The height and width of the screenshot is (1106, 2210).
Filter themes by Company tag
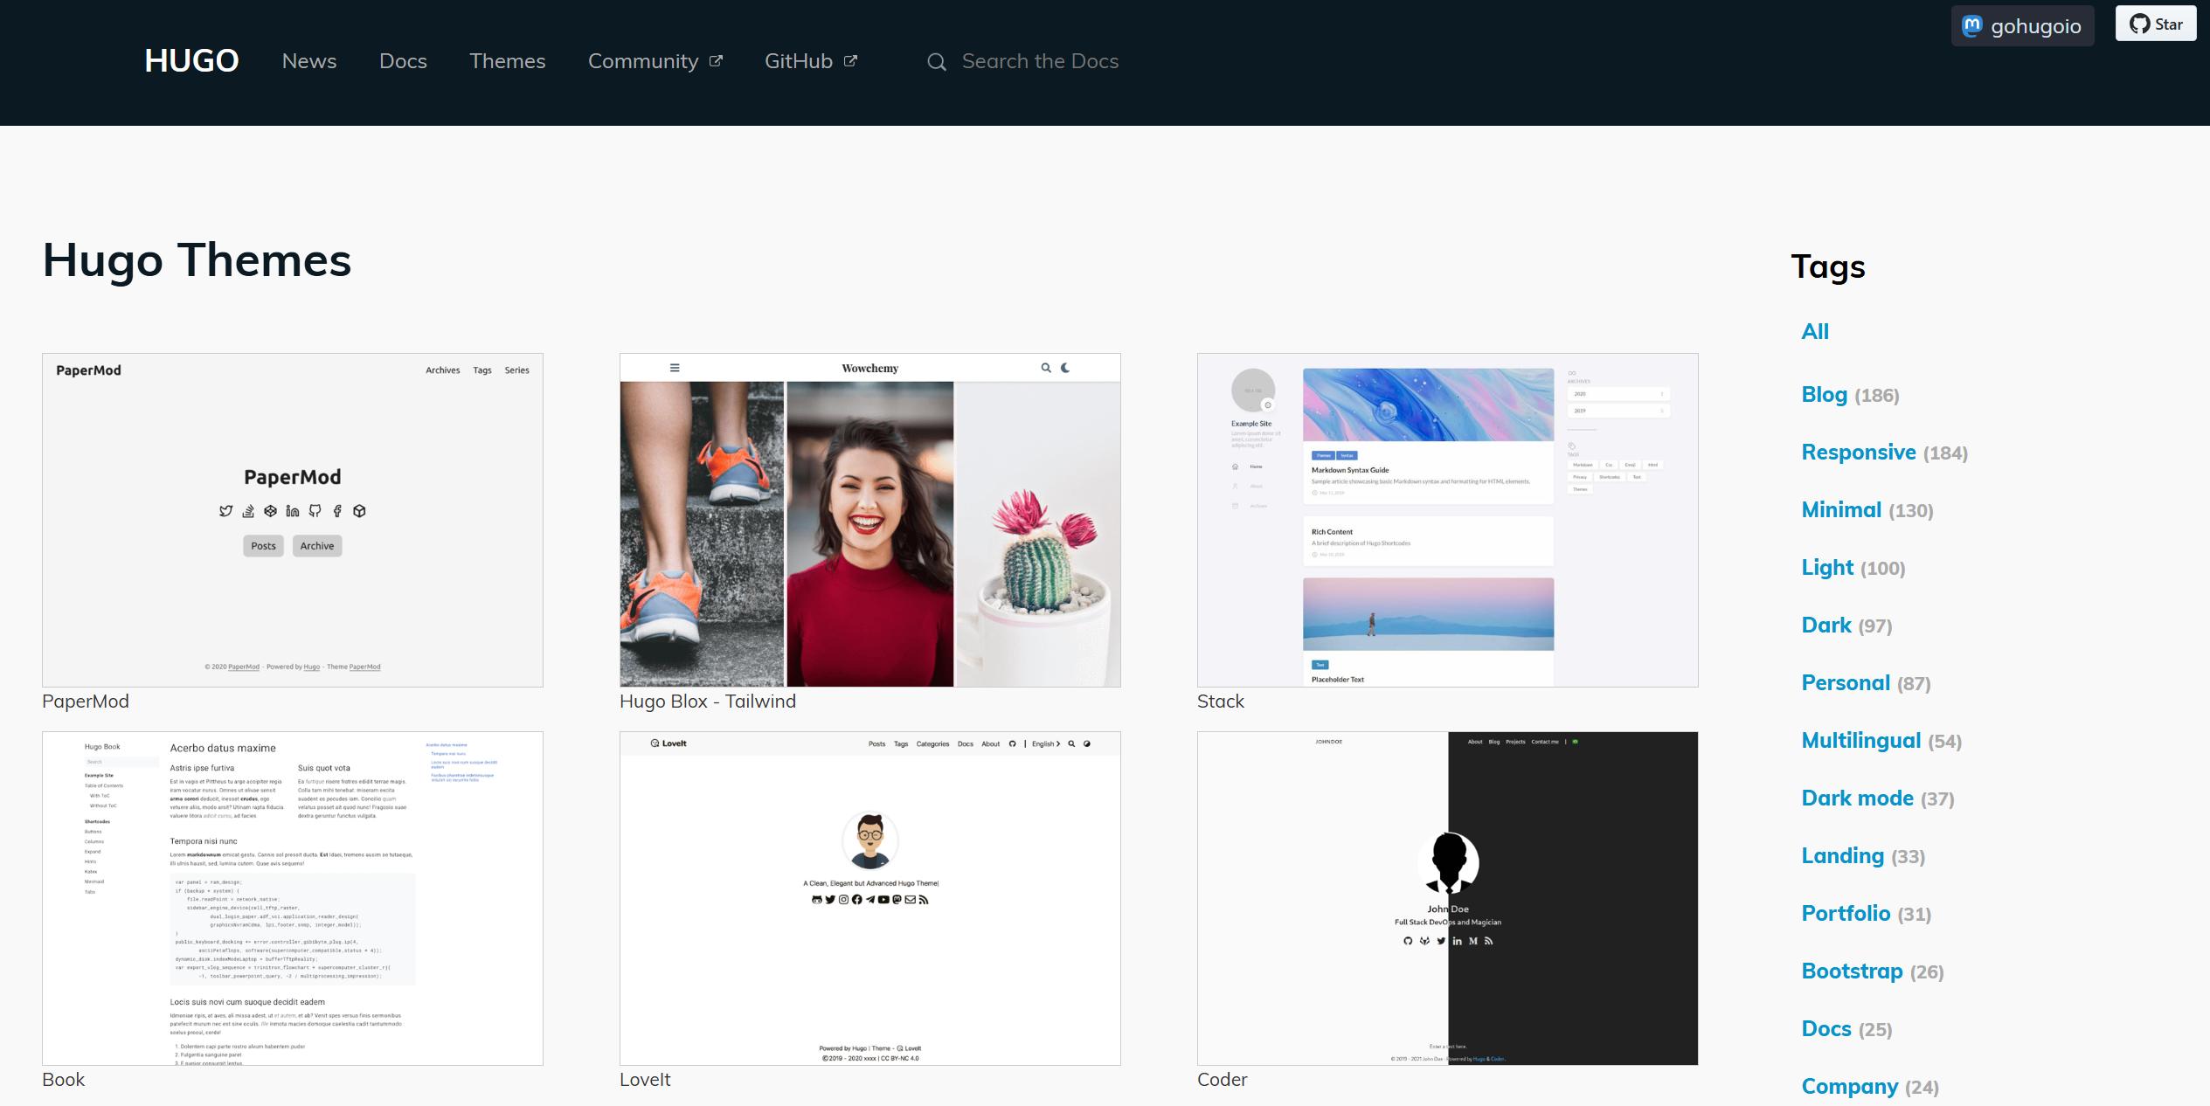click(x=1870, y=1087)
